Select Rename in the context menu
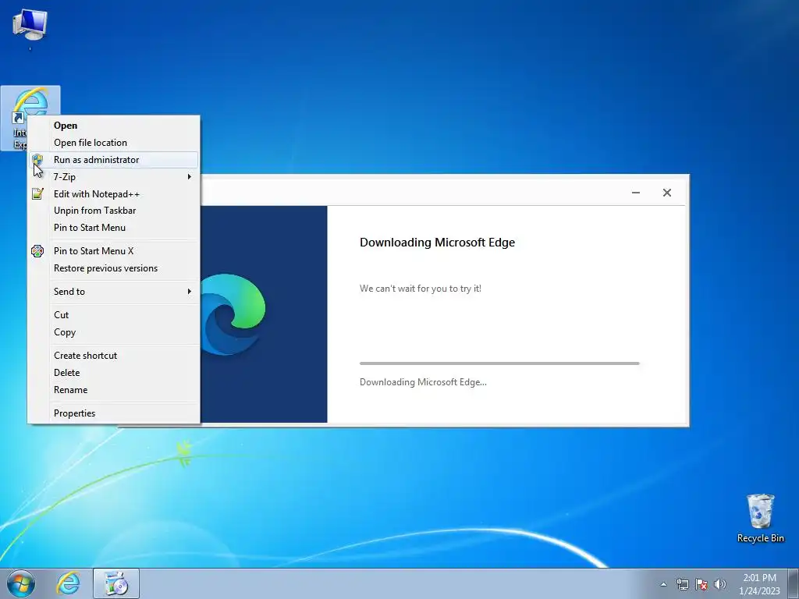This screenshot has height=599, width=799. pyautogui.click(x=114, y=390)
